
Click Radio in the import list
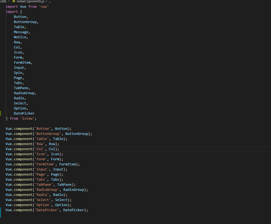(19, 98)
